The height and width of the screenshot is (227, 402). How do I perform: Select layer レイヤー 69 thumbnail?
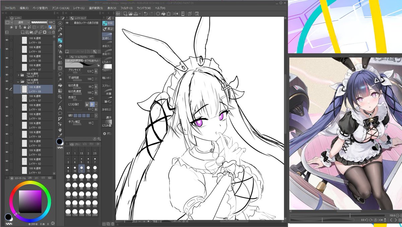click(x=24, y=89)
